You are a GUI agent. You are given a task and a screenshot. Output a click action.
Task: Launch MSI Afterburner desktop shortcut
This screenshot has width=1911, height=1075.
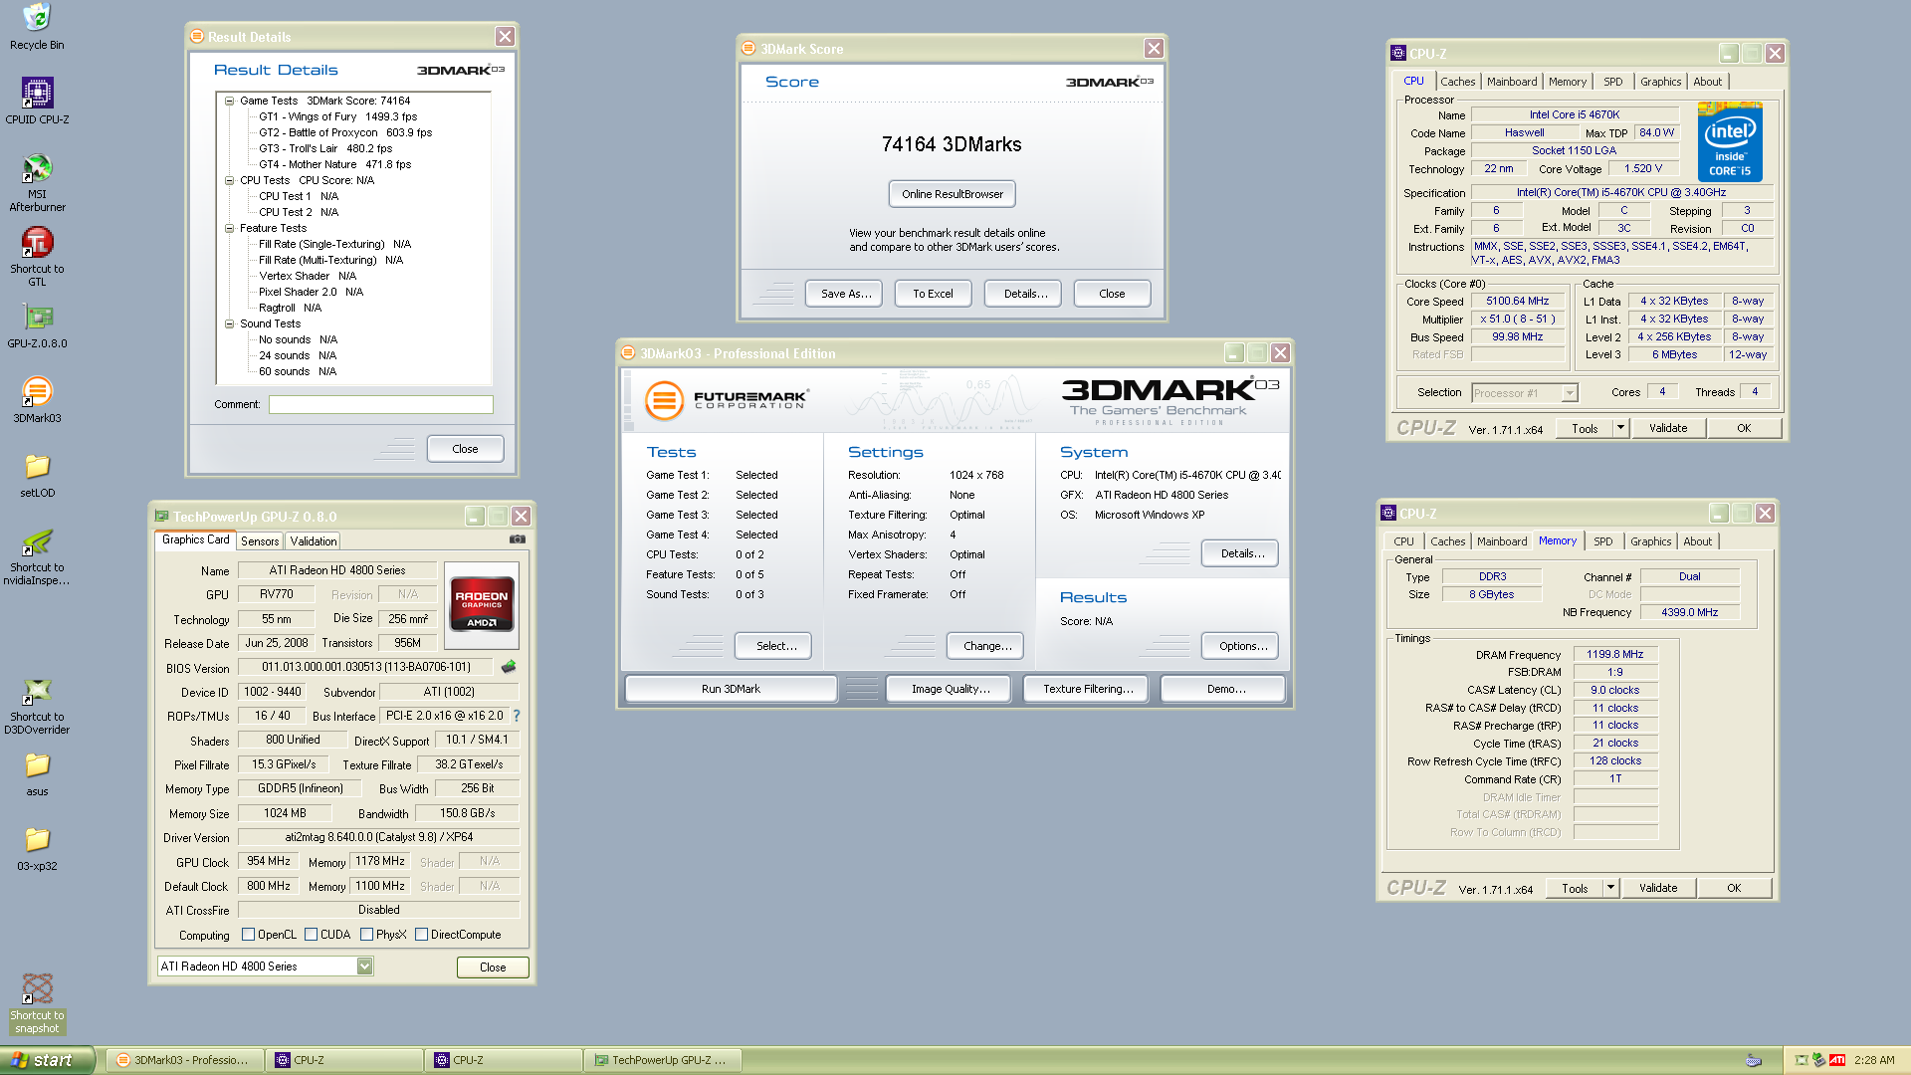tap(37, 182)
